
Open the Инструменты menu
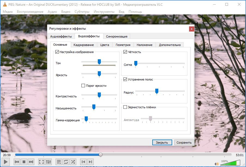(104, 12)
